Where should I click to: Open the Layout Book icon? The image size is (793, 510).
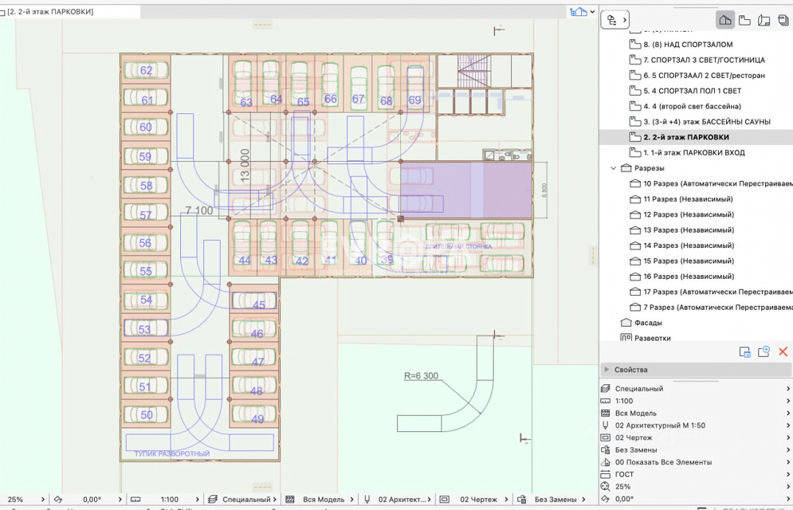(764, 20)
